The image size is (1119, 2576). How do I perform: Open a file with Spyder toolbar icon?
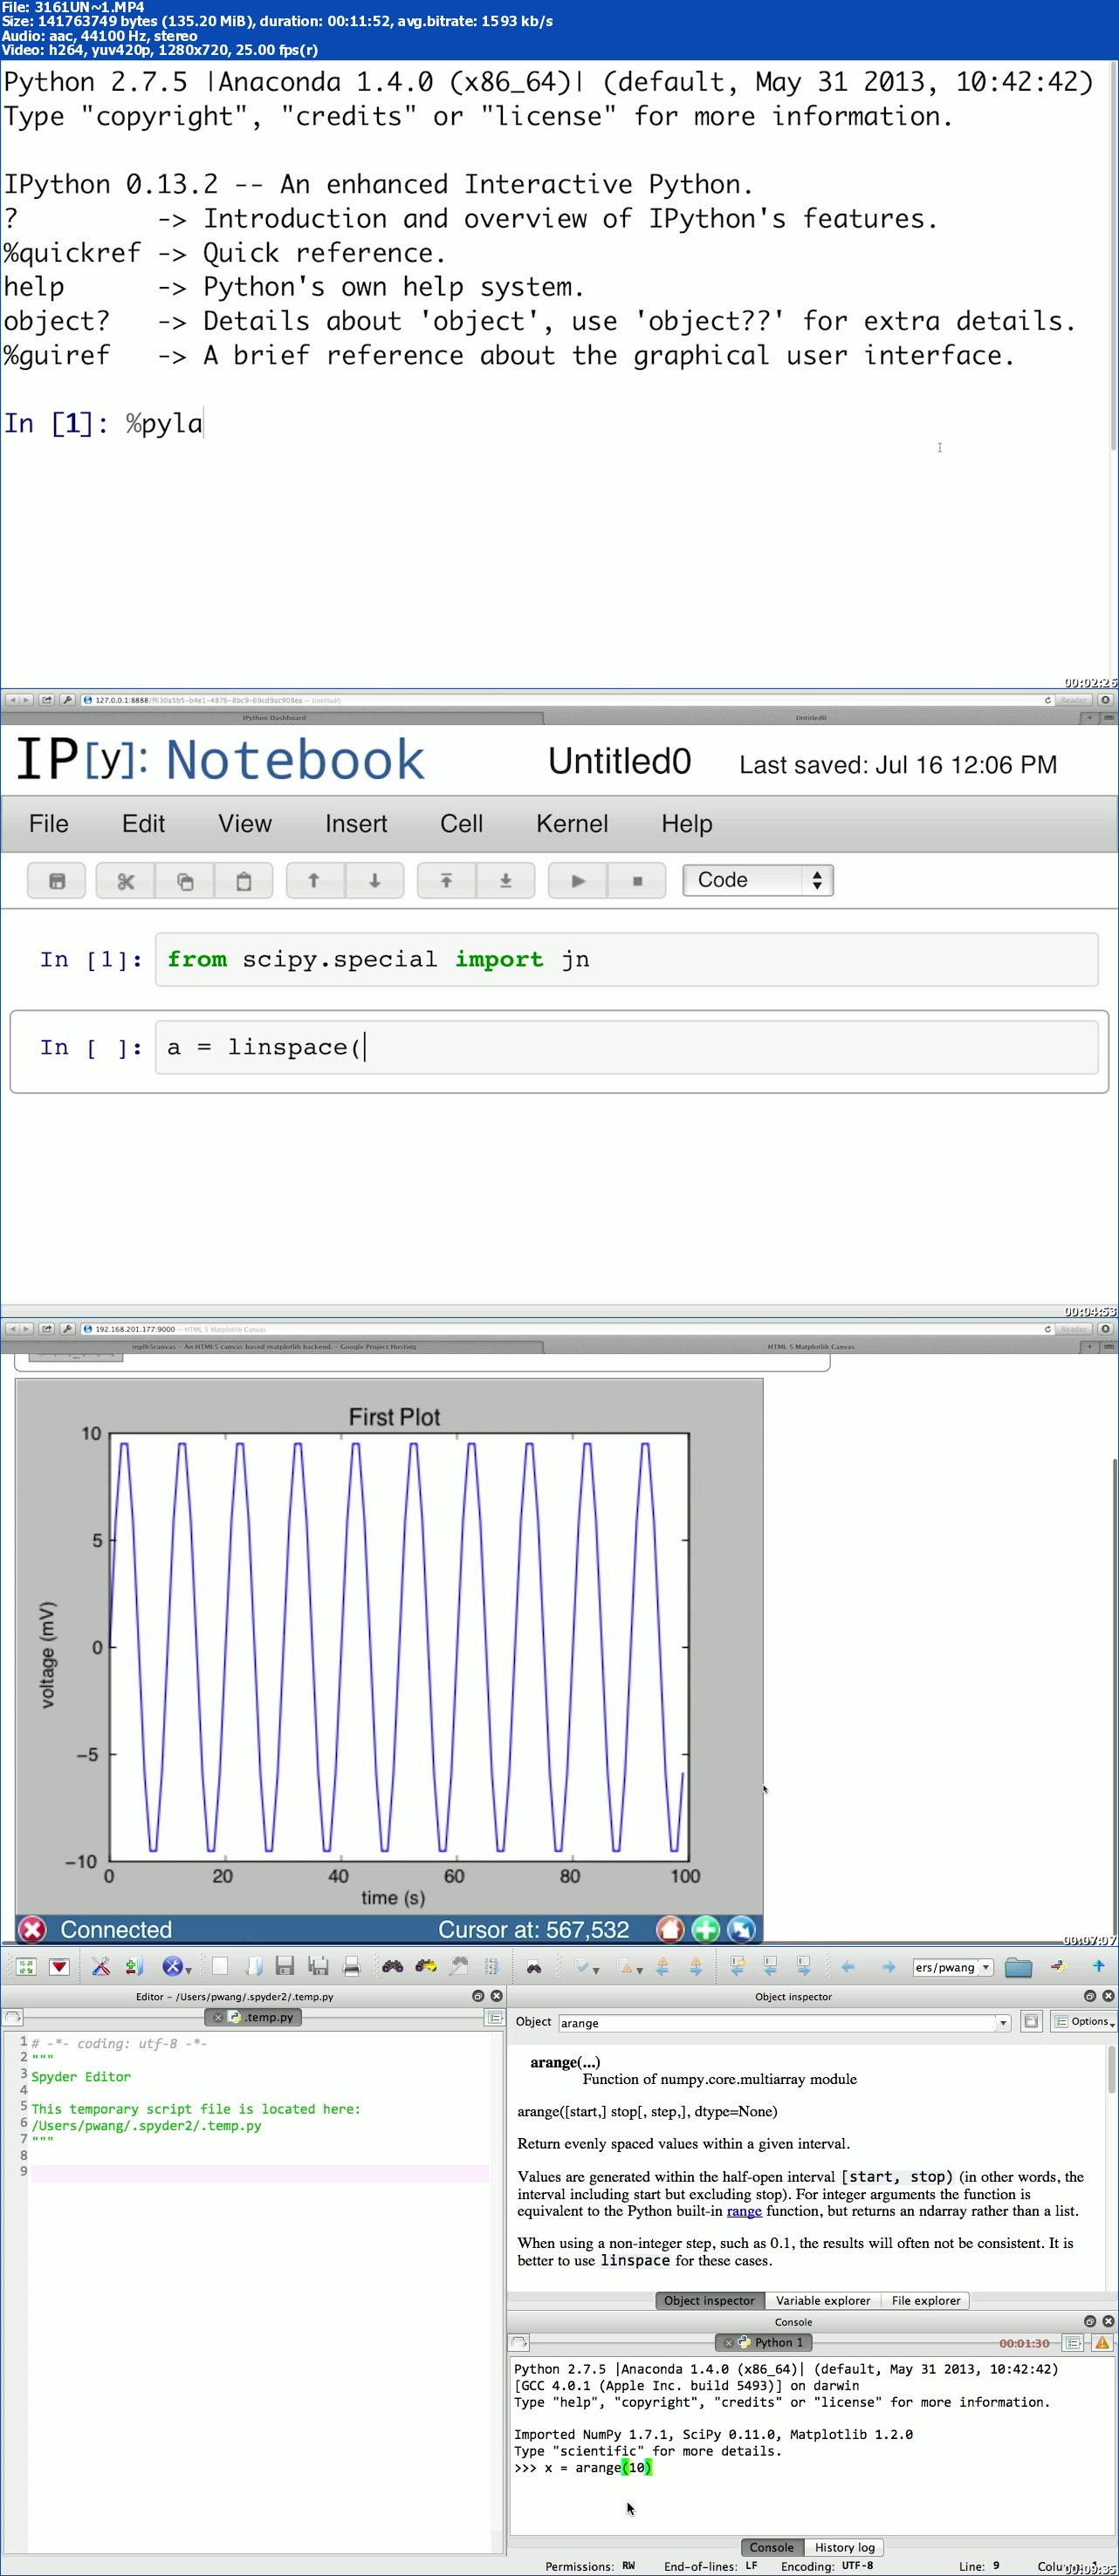click(254, 1966)
